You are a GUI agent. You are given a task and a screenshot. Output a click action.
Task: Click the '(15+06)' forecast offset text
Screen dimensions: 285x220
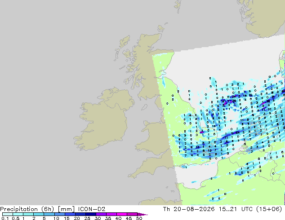269,209
